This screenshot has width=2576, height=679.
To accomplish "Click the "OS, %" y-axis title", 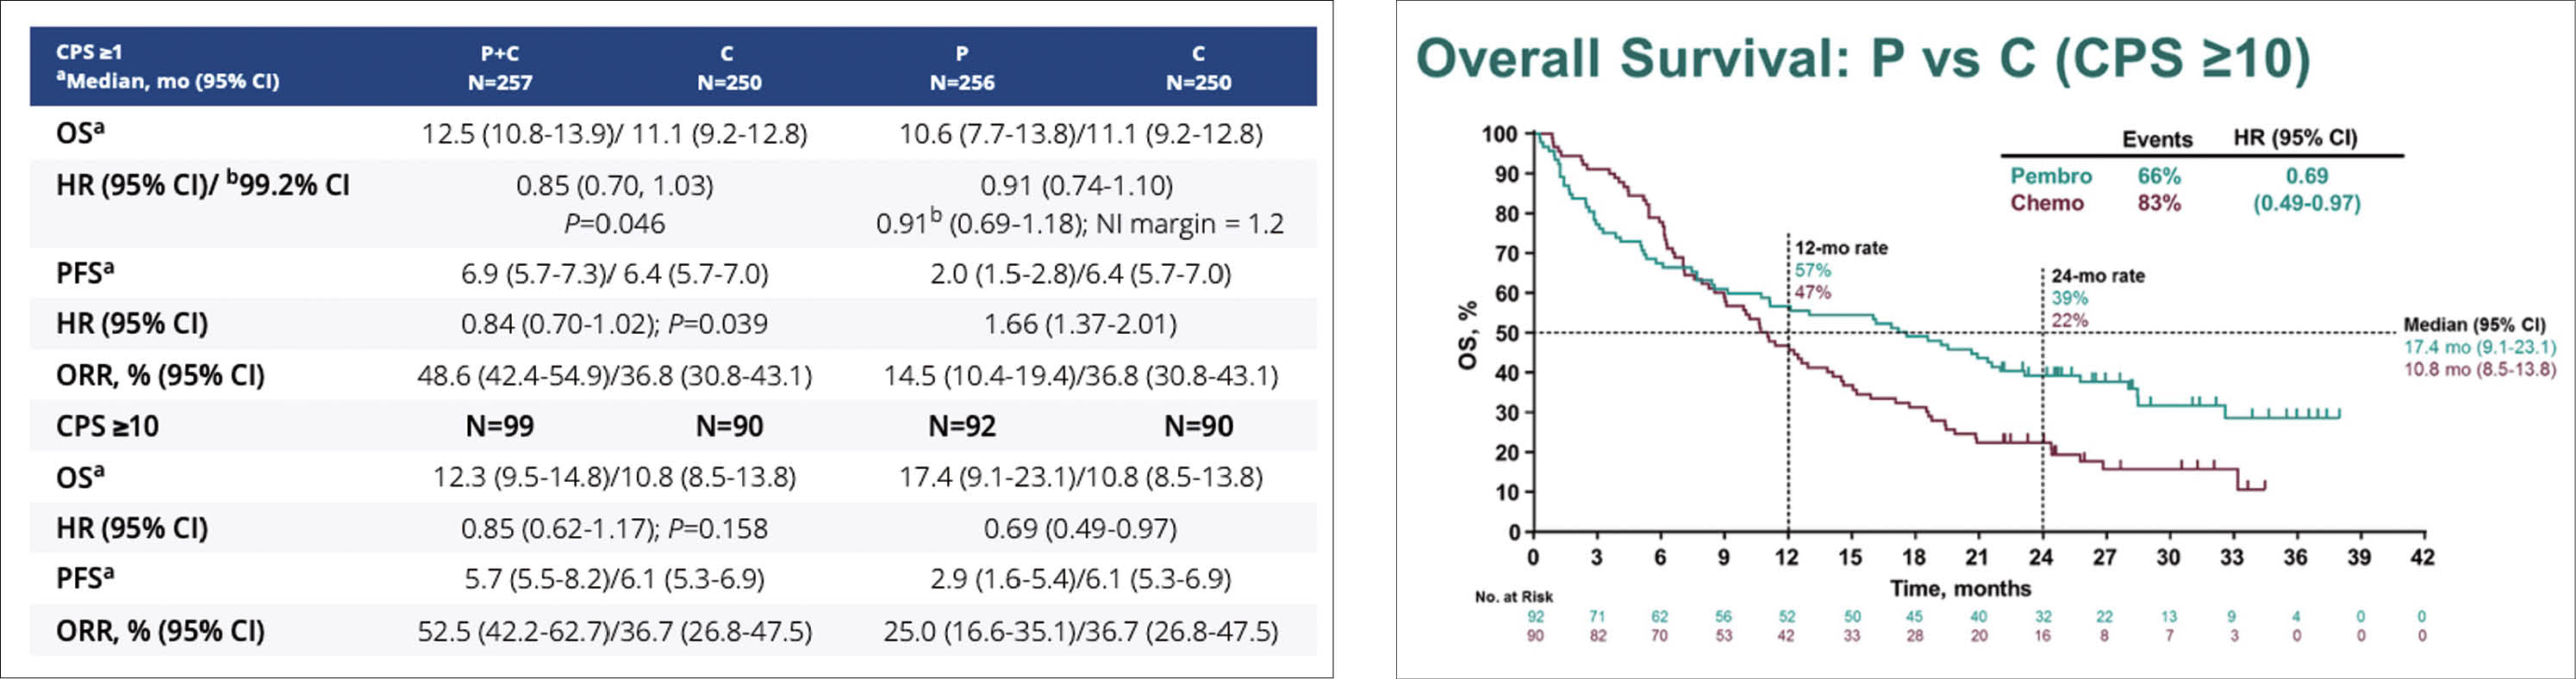I will click(x=1468, y=335).
